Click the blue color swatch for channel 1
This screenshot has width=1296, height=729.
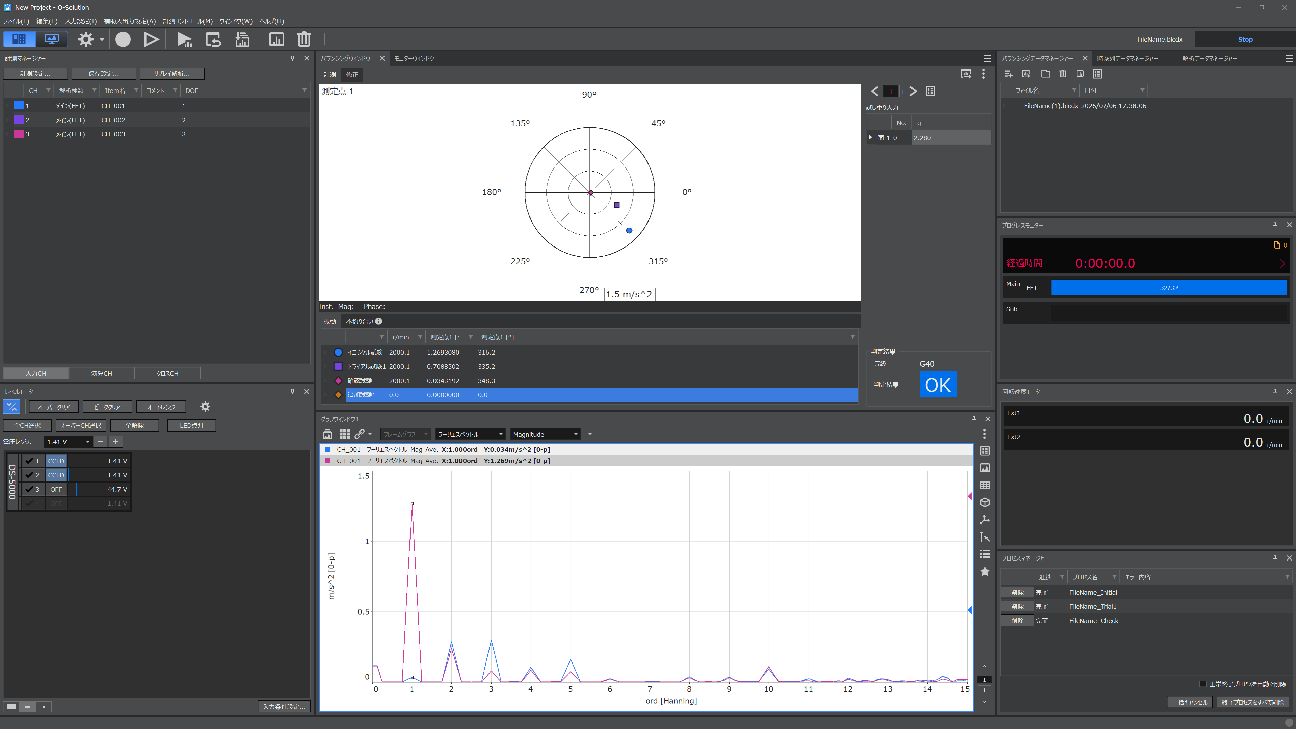pos(19,106)
